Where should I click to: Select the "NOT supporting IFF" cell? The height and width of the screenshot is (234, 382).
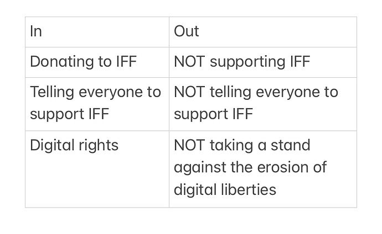click(x=262, y=62)
